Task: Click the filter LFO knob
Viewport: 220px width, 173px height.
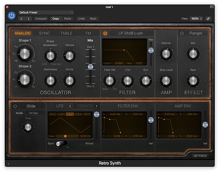Action: tap(128, 81)
